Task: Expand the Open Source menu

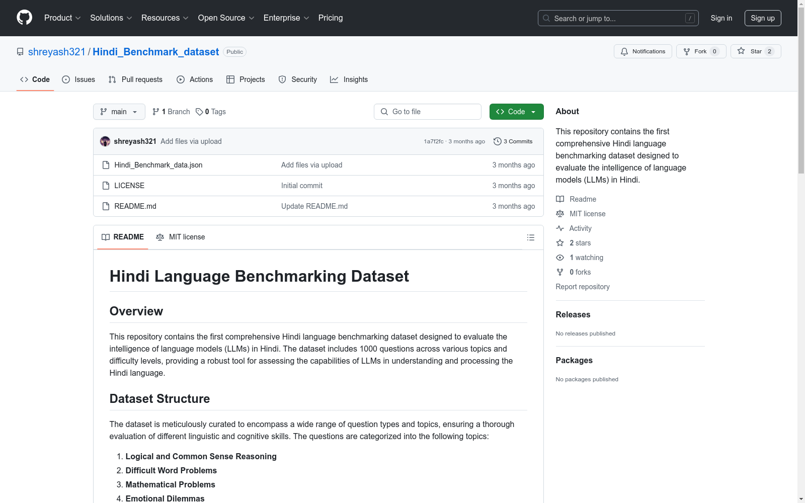Action: click(x=226, y=18)
